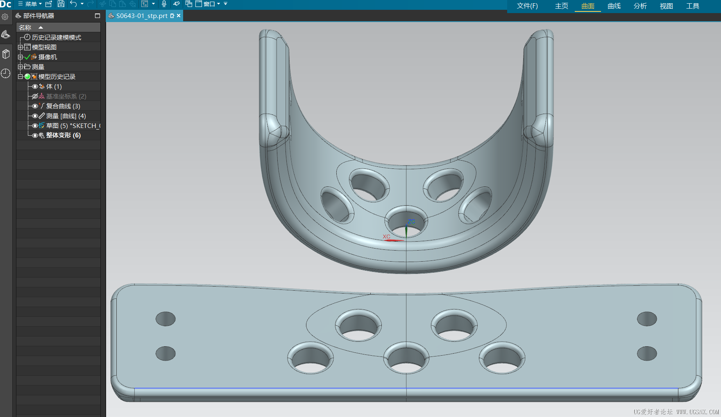Click the 名称 column header

pos(58,27)
